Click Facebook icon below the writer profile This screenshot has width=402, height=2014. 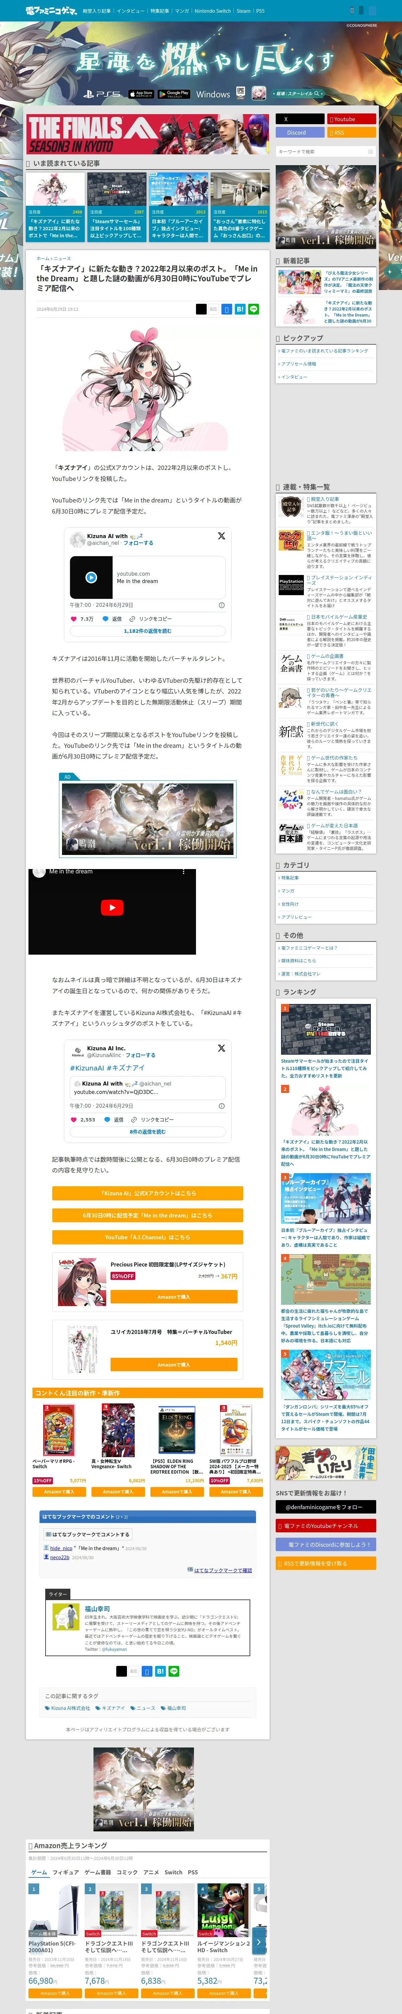(147, 1672)
